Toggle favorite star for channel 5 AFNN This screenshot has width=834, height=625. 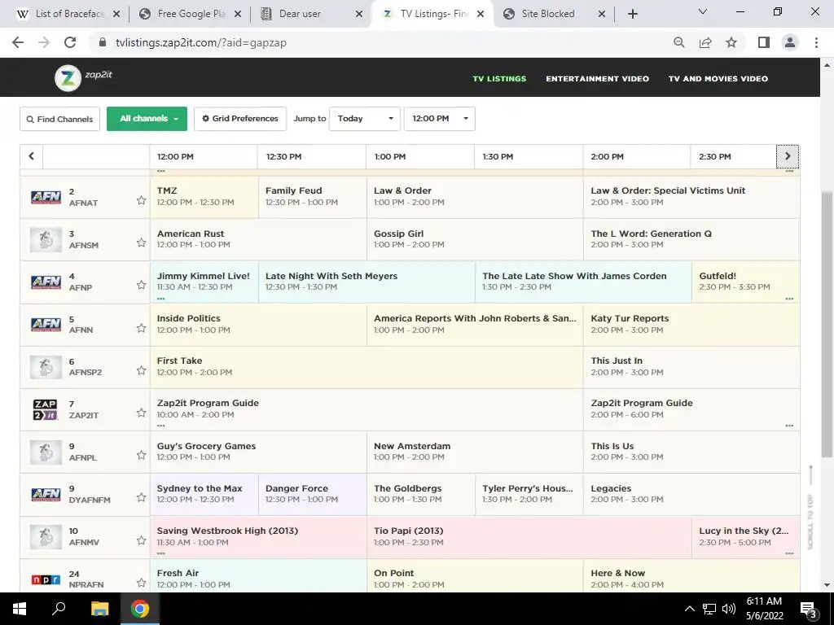[141, 328]
